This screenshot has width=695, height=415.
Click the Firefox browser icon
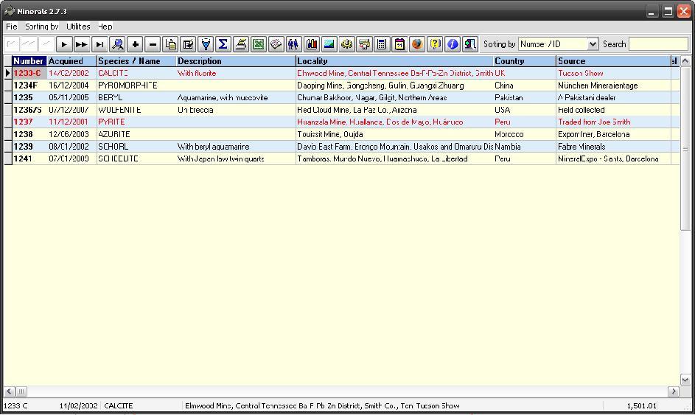pyautogui.click(x=417, y=44)
